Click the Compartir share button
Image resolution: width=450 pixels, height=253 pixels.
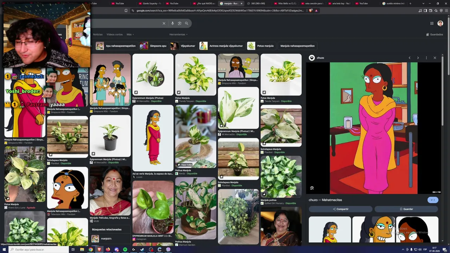point(340,209)
